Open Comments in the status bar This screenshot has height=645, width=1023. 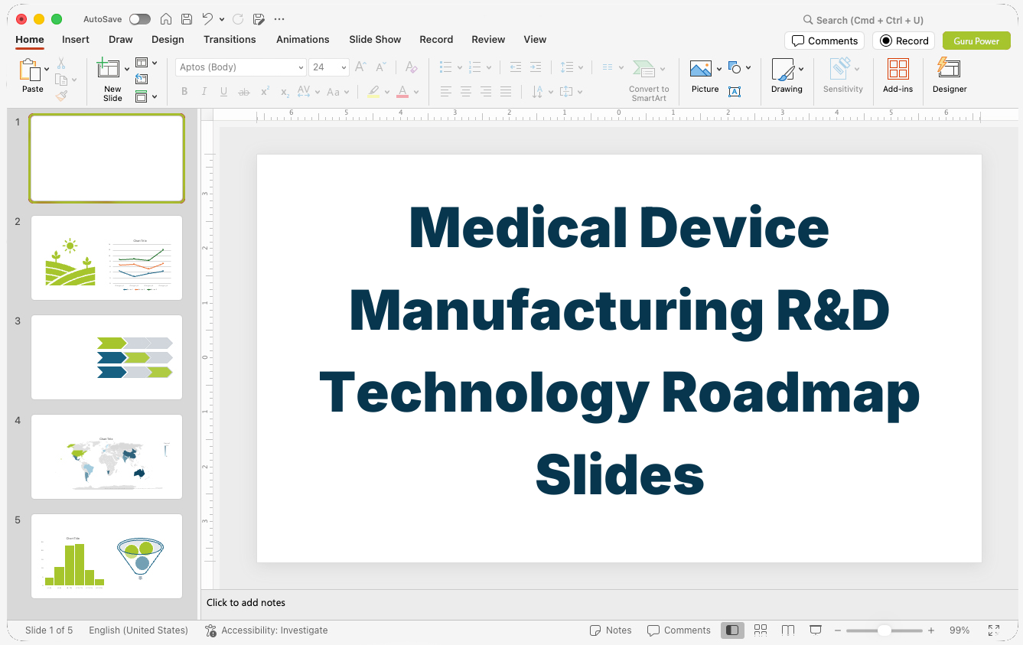point(679,630)
